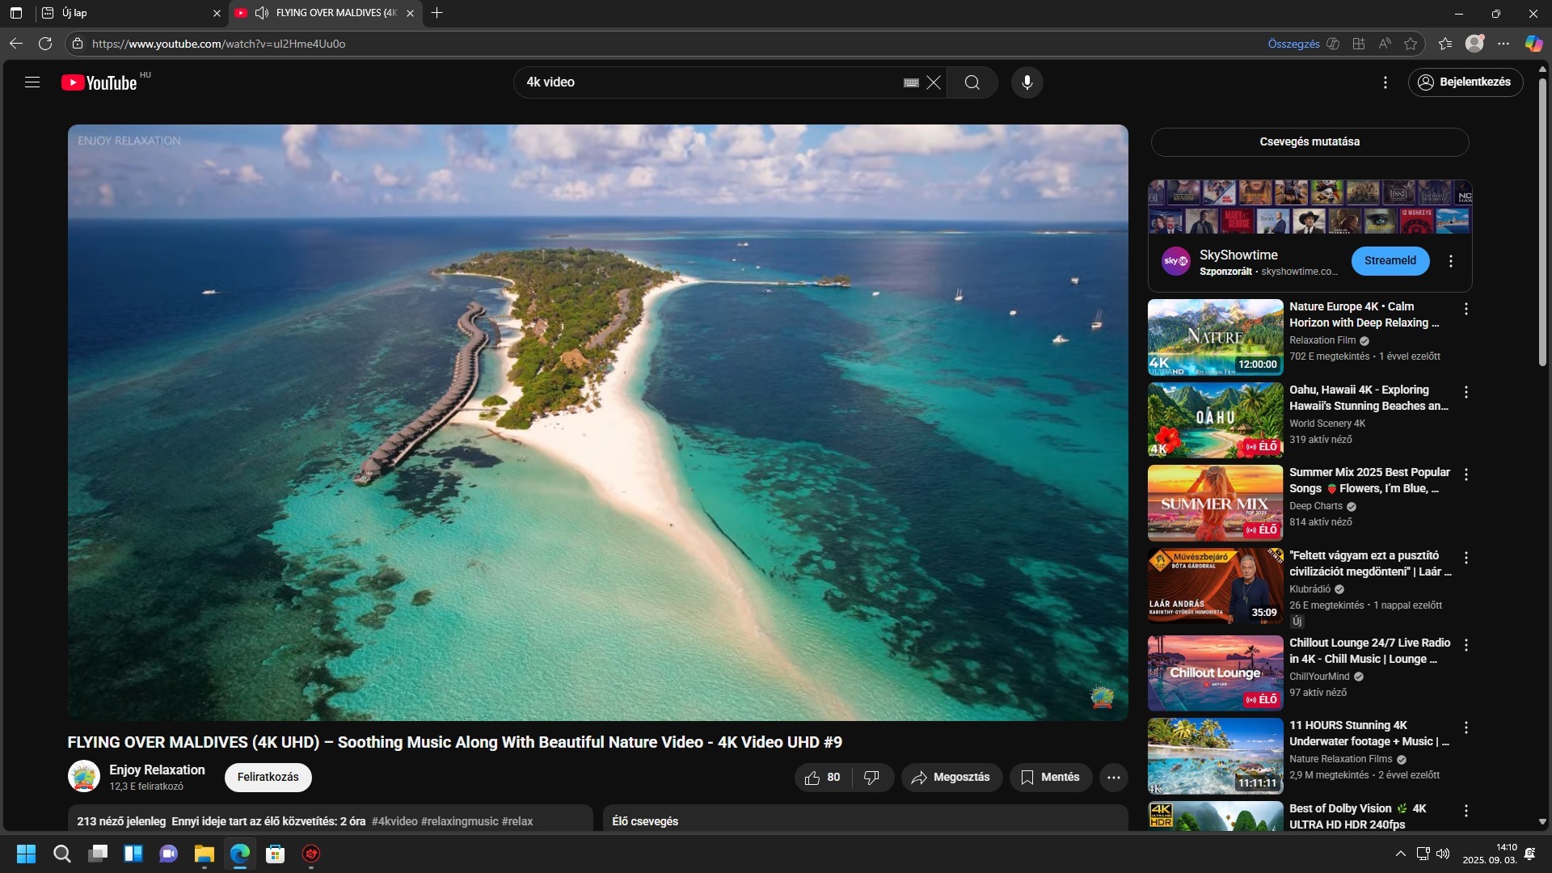The height and width of the screenshot is (873, 1552).
Task: Open YouTube settings three-dot menu in header
Action: pyautogui.click(x=1385, y=82)
